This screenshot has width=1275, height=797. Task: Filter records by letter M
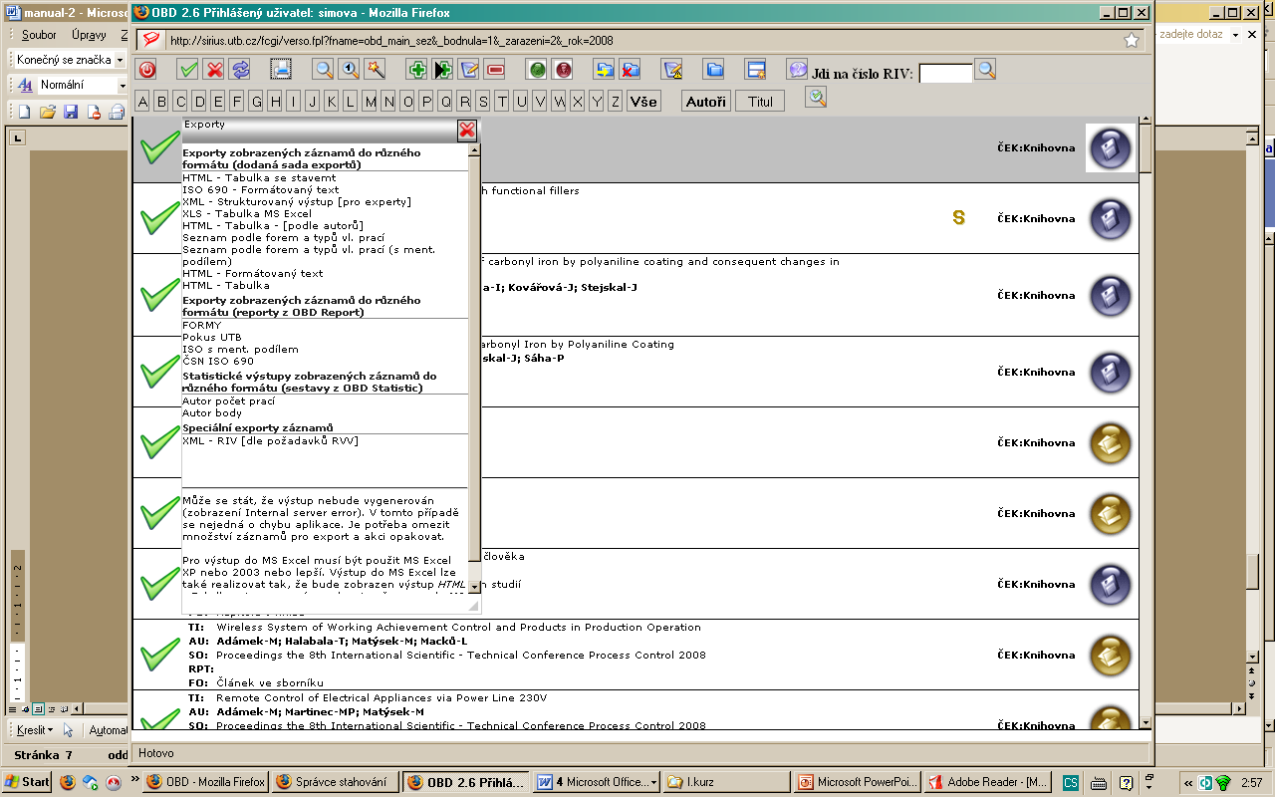click(x=371, y=102)
